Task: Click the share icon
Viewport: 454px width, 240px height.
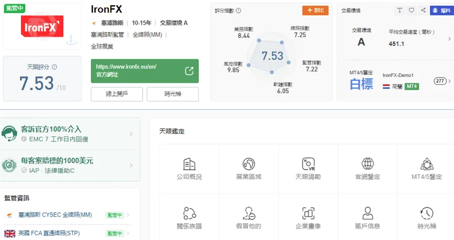Action: pos(424,10)
